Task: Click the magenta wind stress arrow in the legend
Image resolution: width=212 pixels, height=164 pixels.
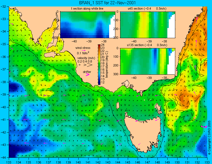Action: pos(84,50)
